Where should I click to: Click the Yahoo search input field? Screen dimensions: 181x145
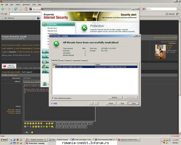pyautogui.click(x=161, y=9)
